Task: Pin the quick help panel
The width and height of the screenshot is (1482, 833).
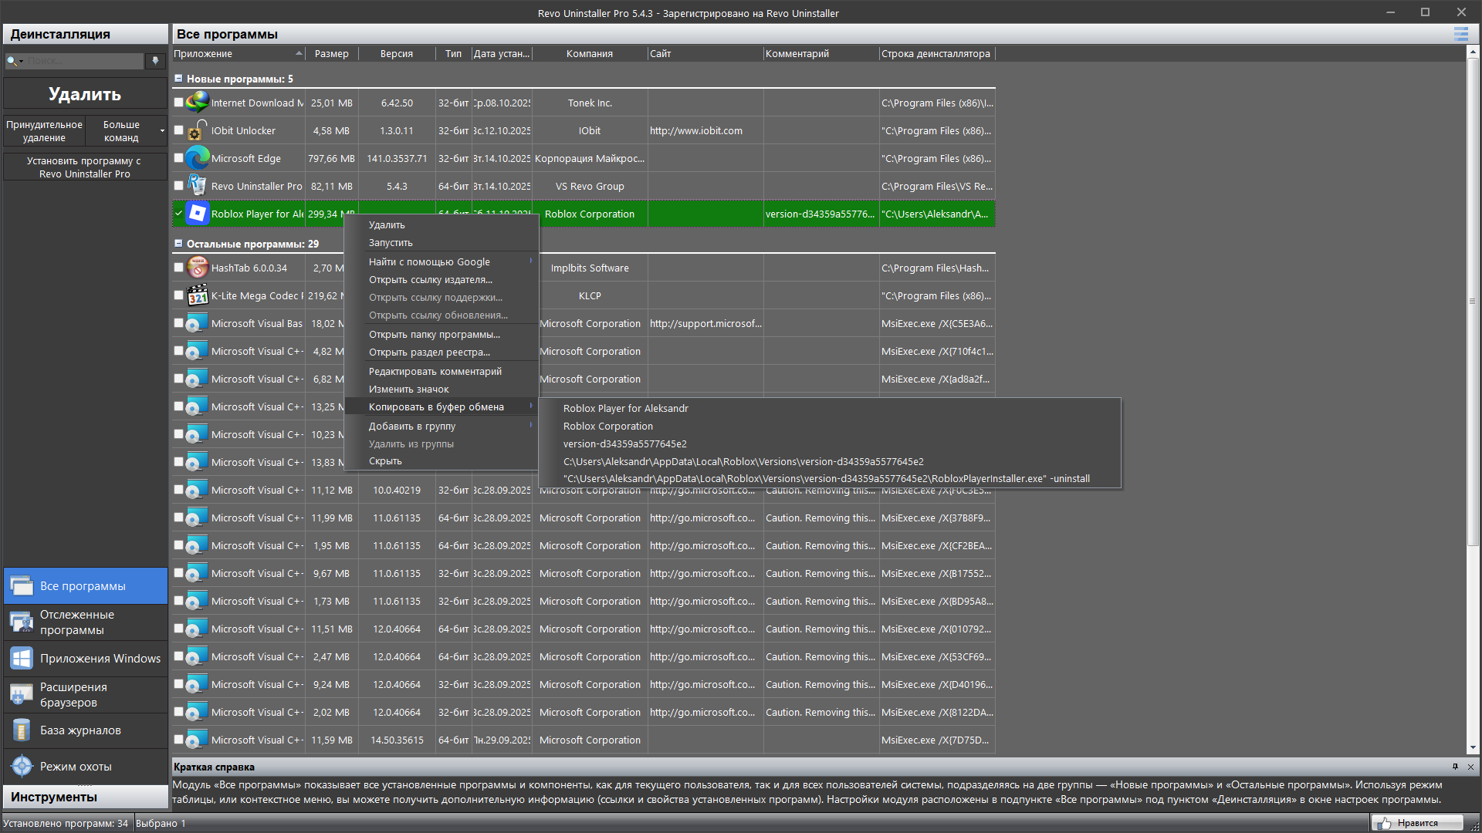Action: tap(1455, 767)
